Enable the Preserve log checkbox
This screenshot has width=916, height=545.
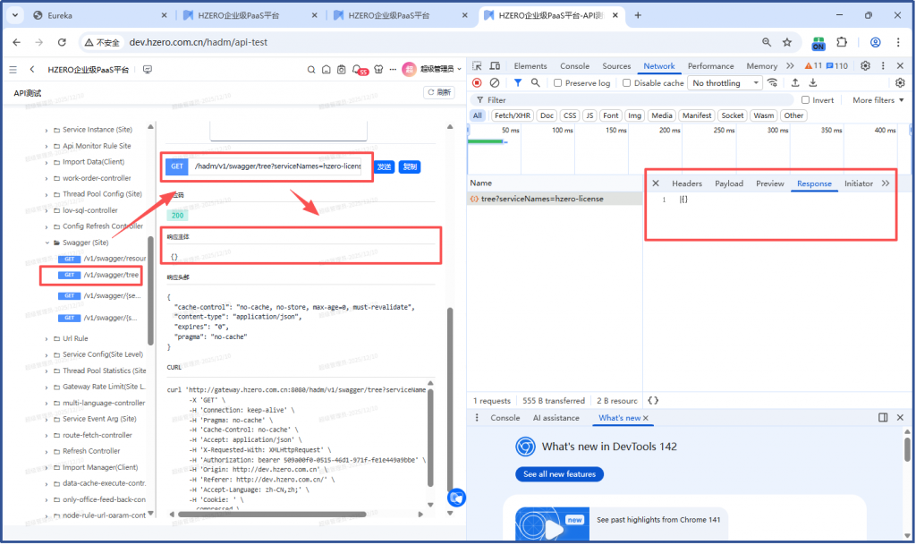[x=558, y=83]
